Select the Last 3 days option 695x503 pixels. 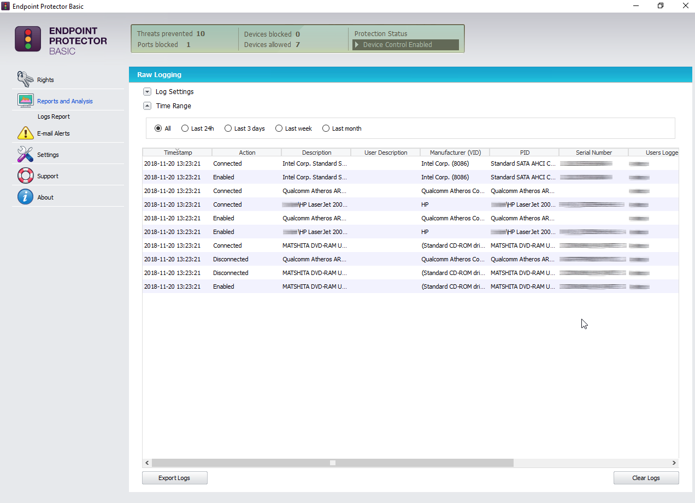(x=228, y=128)
